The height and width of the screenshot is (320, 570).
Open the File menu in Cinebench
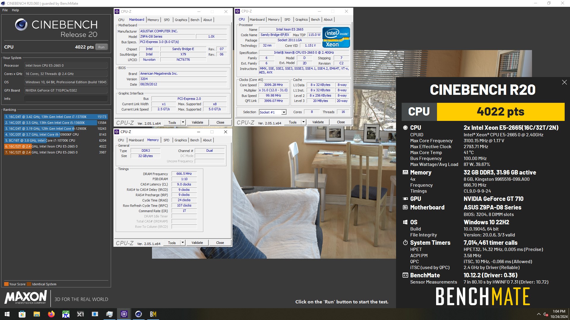(5, 10)
